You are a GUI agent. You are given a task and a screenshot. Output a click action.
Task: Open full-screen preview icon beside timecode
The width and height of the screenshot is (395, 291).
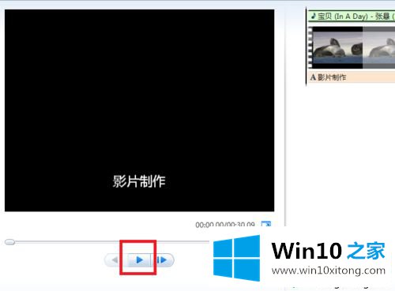coord(266,224)
